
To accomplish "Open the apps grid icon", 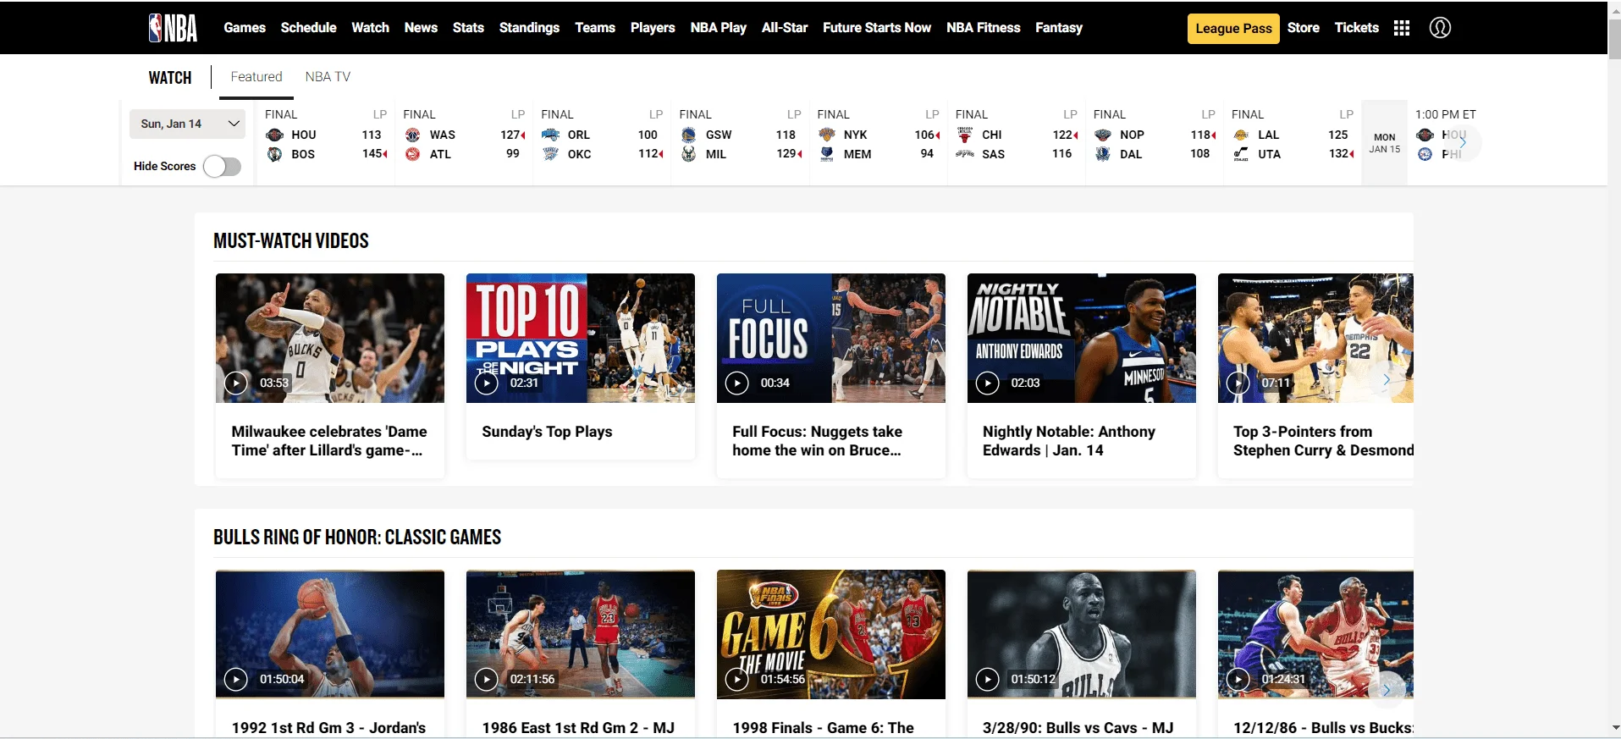I will tap(1402, 28).
